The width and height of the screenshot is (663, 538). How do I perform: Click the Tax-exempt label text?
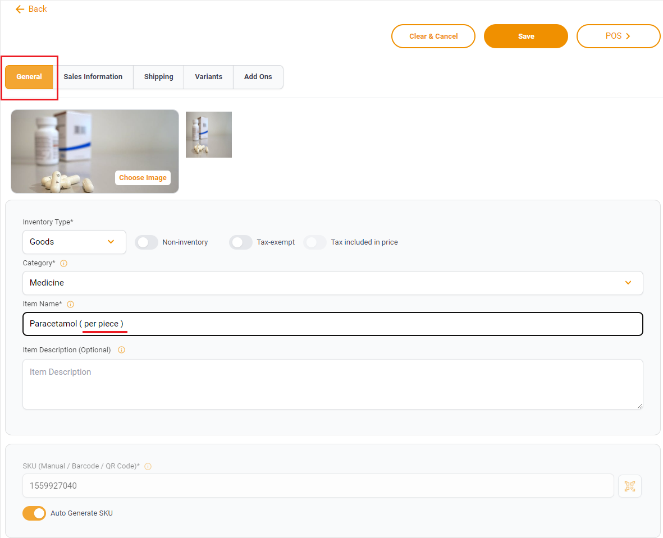pyautogui.click(x=276, y=242)
